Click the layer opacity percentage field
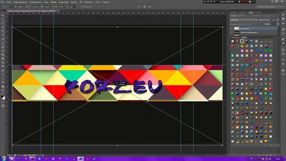286x161 pixels. click(273, 20)
